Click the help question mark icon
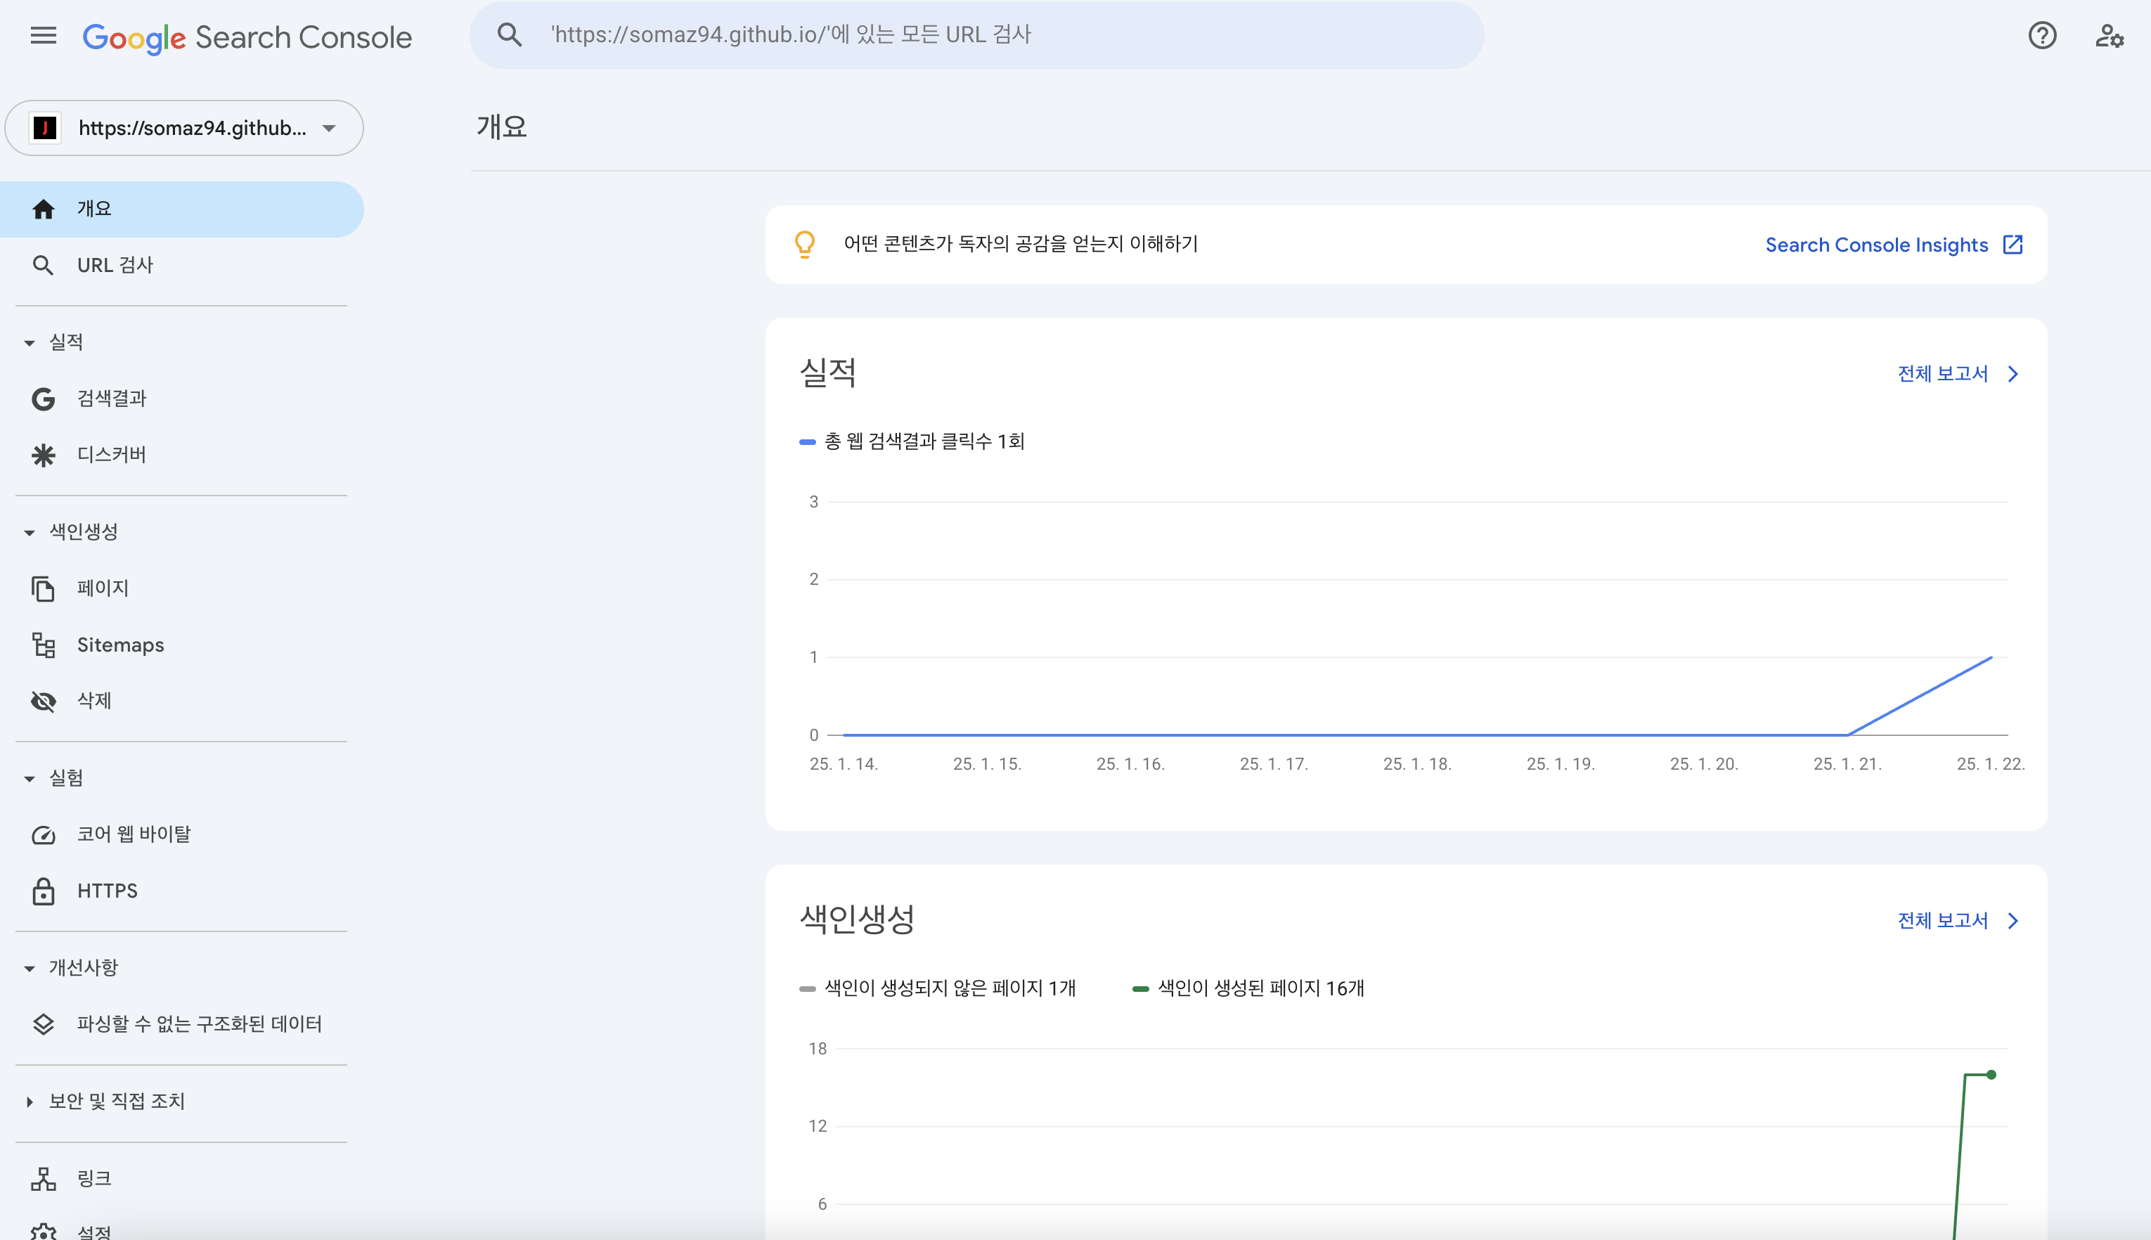The width and height of the screenshot is (2151, 1240). 2041,36
